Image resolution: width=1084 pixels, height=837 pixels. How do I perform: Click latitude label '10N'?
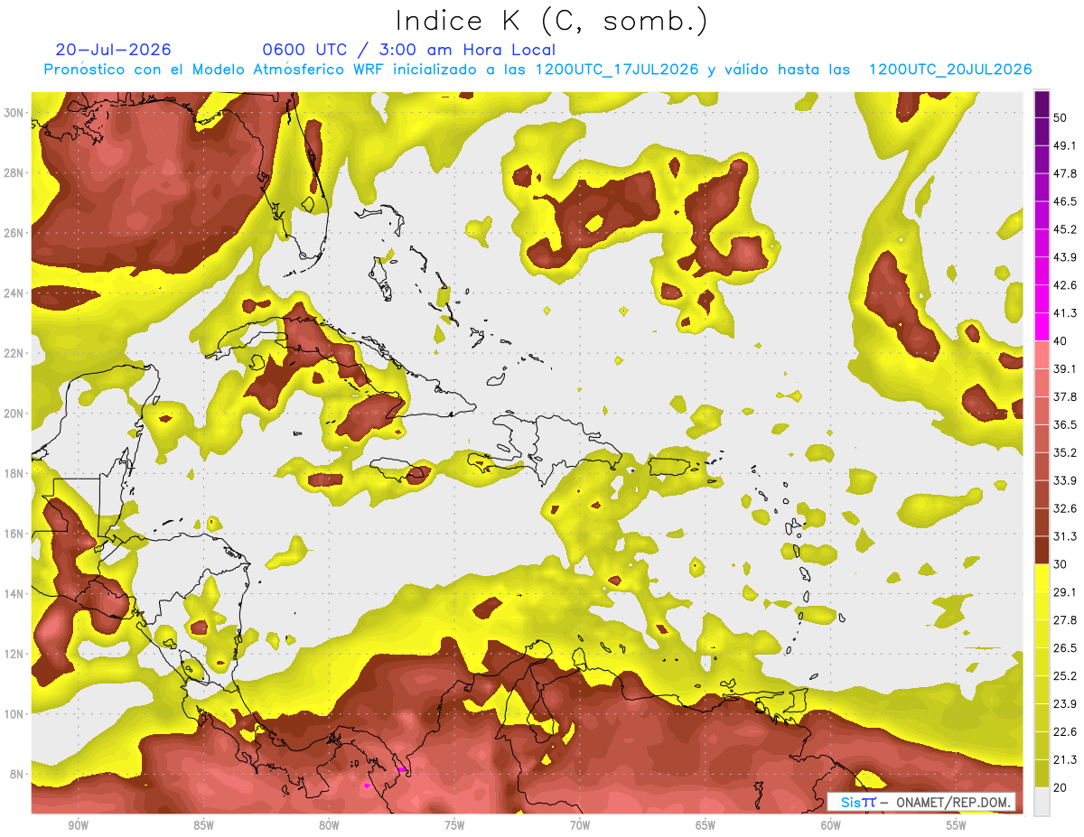pos(14,714)
